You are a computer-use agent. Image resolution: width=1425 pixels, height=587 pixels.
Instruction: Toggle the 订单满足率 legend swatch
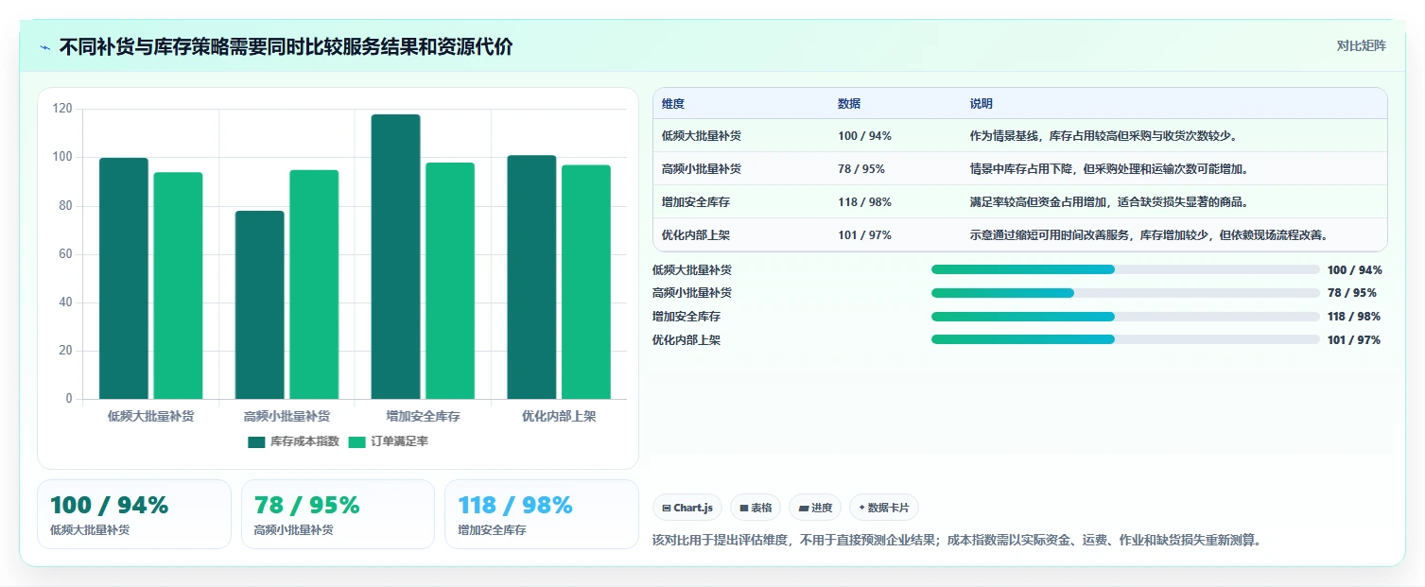(x=356, y=441)
